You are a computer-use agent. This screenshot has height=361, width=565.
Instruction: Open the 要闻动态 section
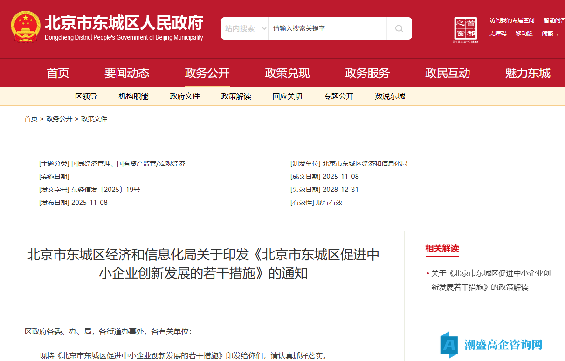pyautogui.click(x=128, y=73)
